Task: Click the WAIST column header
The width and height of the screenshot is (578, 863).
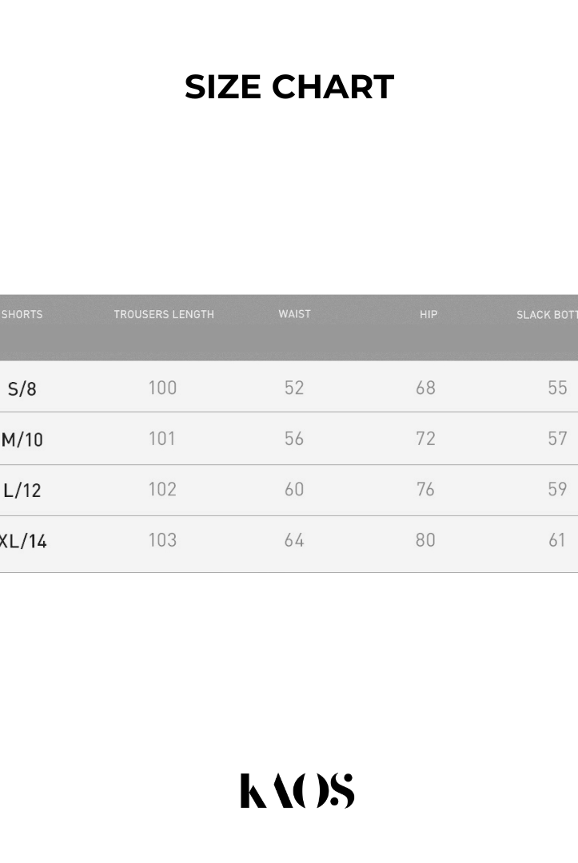Action: coord(294,314)
